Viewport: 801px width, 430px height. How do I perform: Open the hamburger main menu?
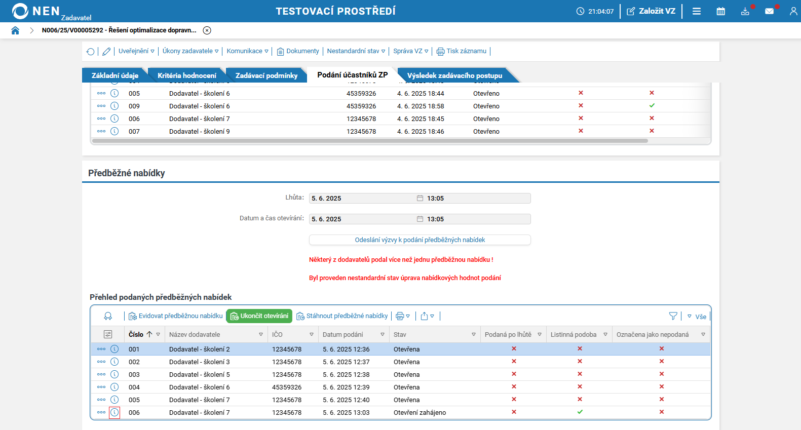click(697, 11)
